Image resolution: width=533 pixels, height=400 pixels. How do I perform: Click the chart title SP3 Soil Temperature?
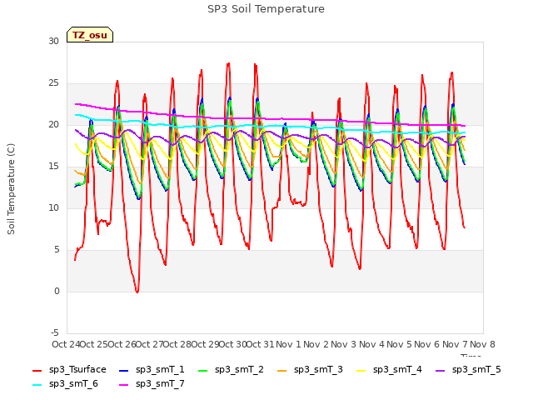pyautogui.click(x=266, y=9)
